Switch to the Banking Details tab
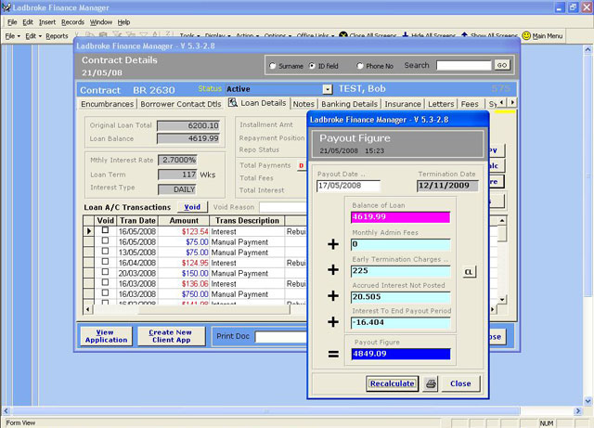This screenshot has height=428, width=594. 349,104
